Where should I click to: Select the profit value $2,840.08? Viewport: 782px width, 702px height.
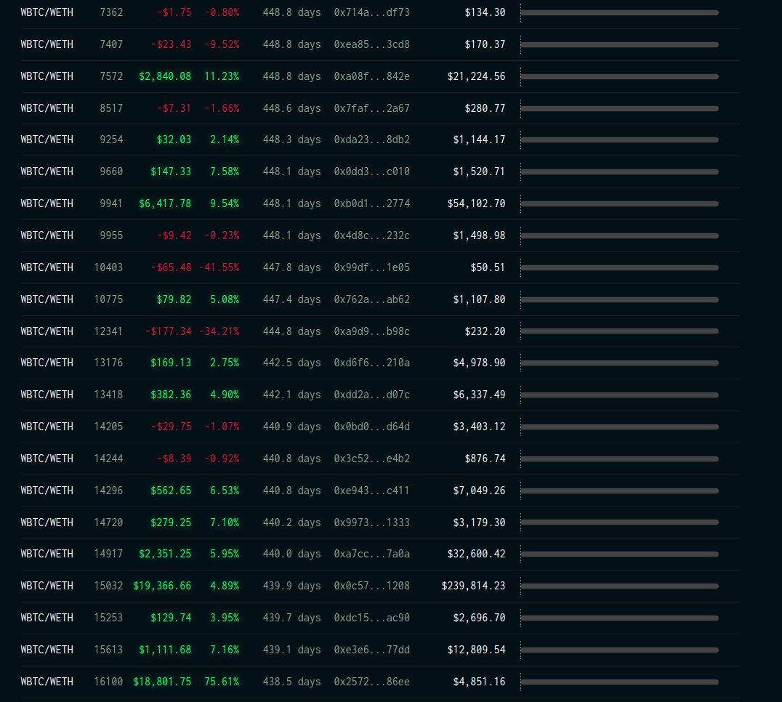pyautogui.click(x=165, y=76)
